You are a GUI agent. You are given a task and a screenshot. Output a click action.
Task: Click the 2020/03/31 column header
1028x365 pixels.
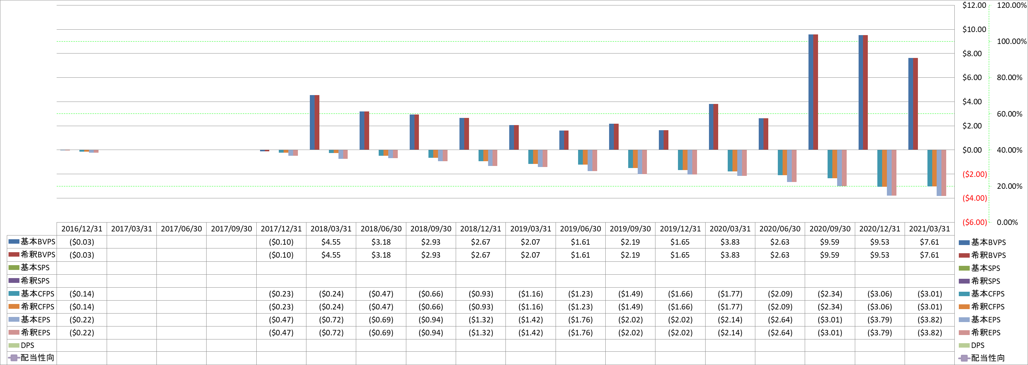[x=730, y=229]
